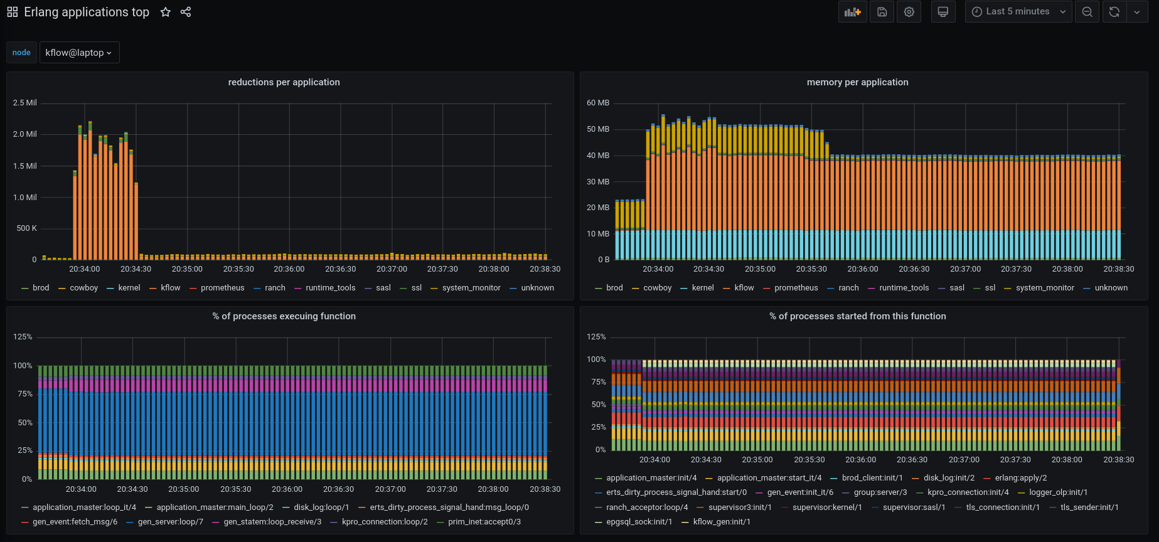Image resolution: width=1159 pixels, height=542 pixels.
Task: Open the dashboards grid menu icon
Action: coord(13,12)
